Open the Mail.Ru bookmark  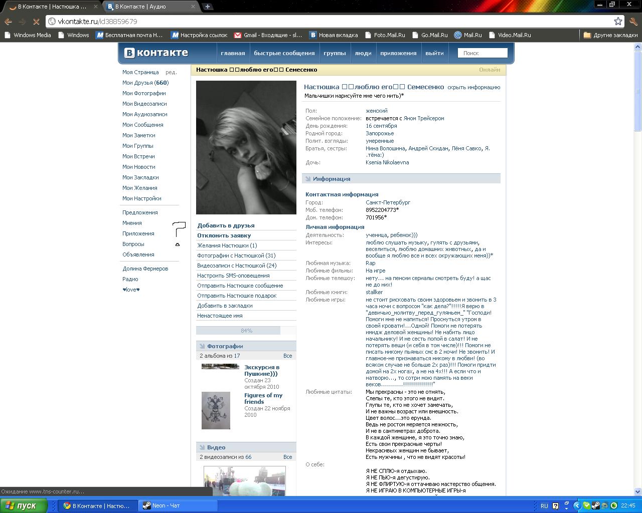468,35
